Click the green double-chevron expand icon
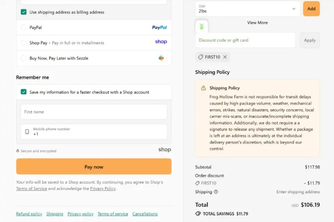The width and height of the screenshot is (334, 222). [202, 27]
